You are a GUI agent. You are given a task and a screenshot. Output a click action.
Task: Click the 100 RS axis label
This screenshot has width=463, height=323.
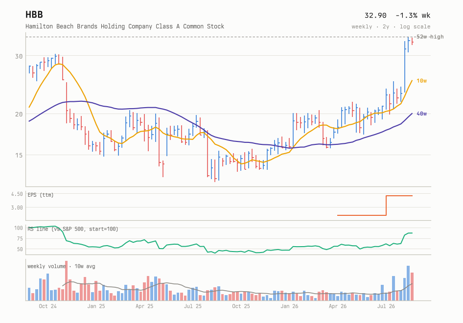click(x=18, y=228)
